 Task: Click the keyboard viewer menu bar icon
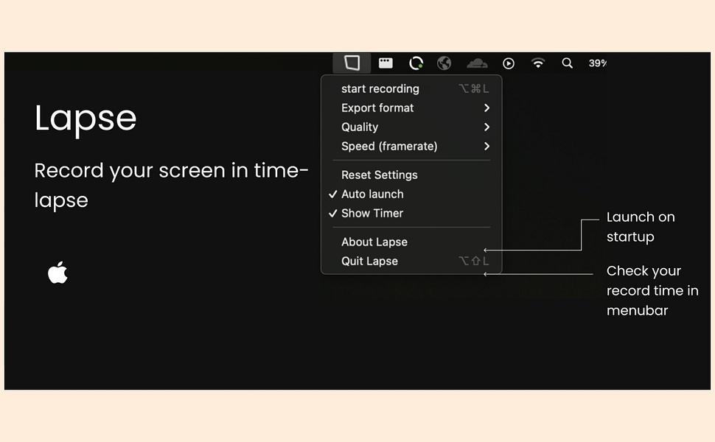click(x=386, y=63)
